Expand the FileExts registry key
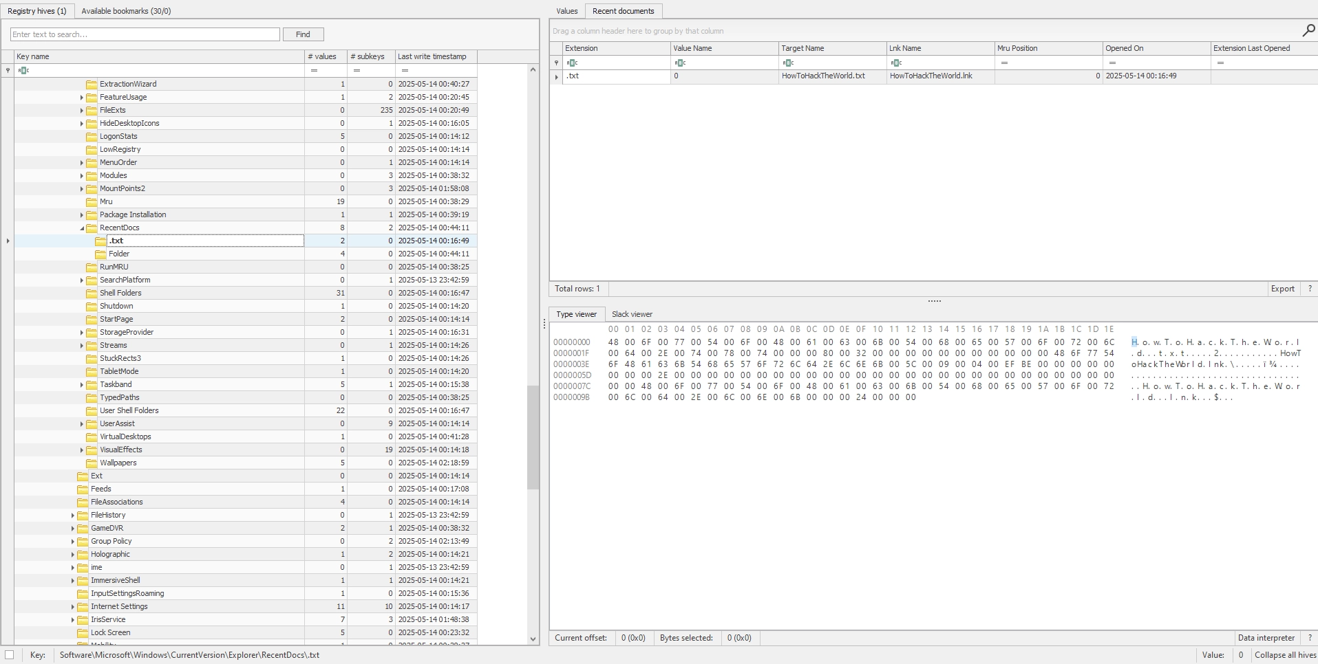1318x664 pixels. (x=82, y=110)
